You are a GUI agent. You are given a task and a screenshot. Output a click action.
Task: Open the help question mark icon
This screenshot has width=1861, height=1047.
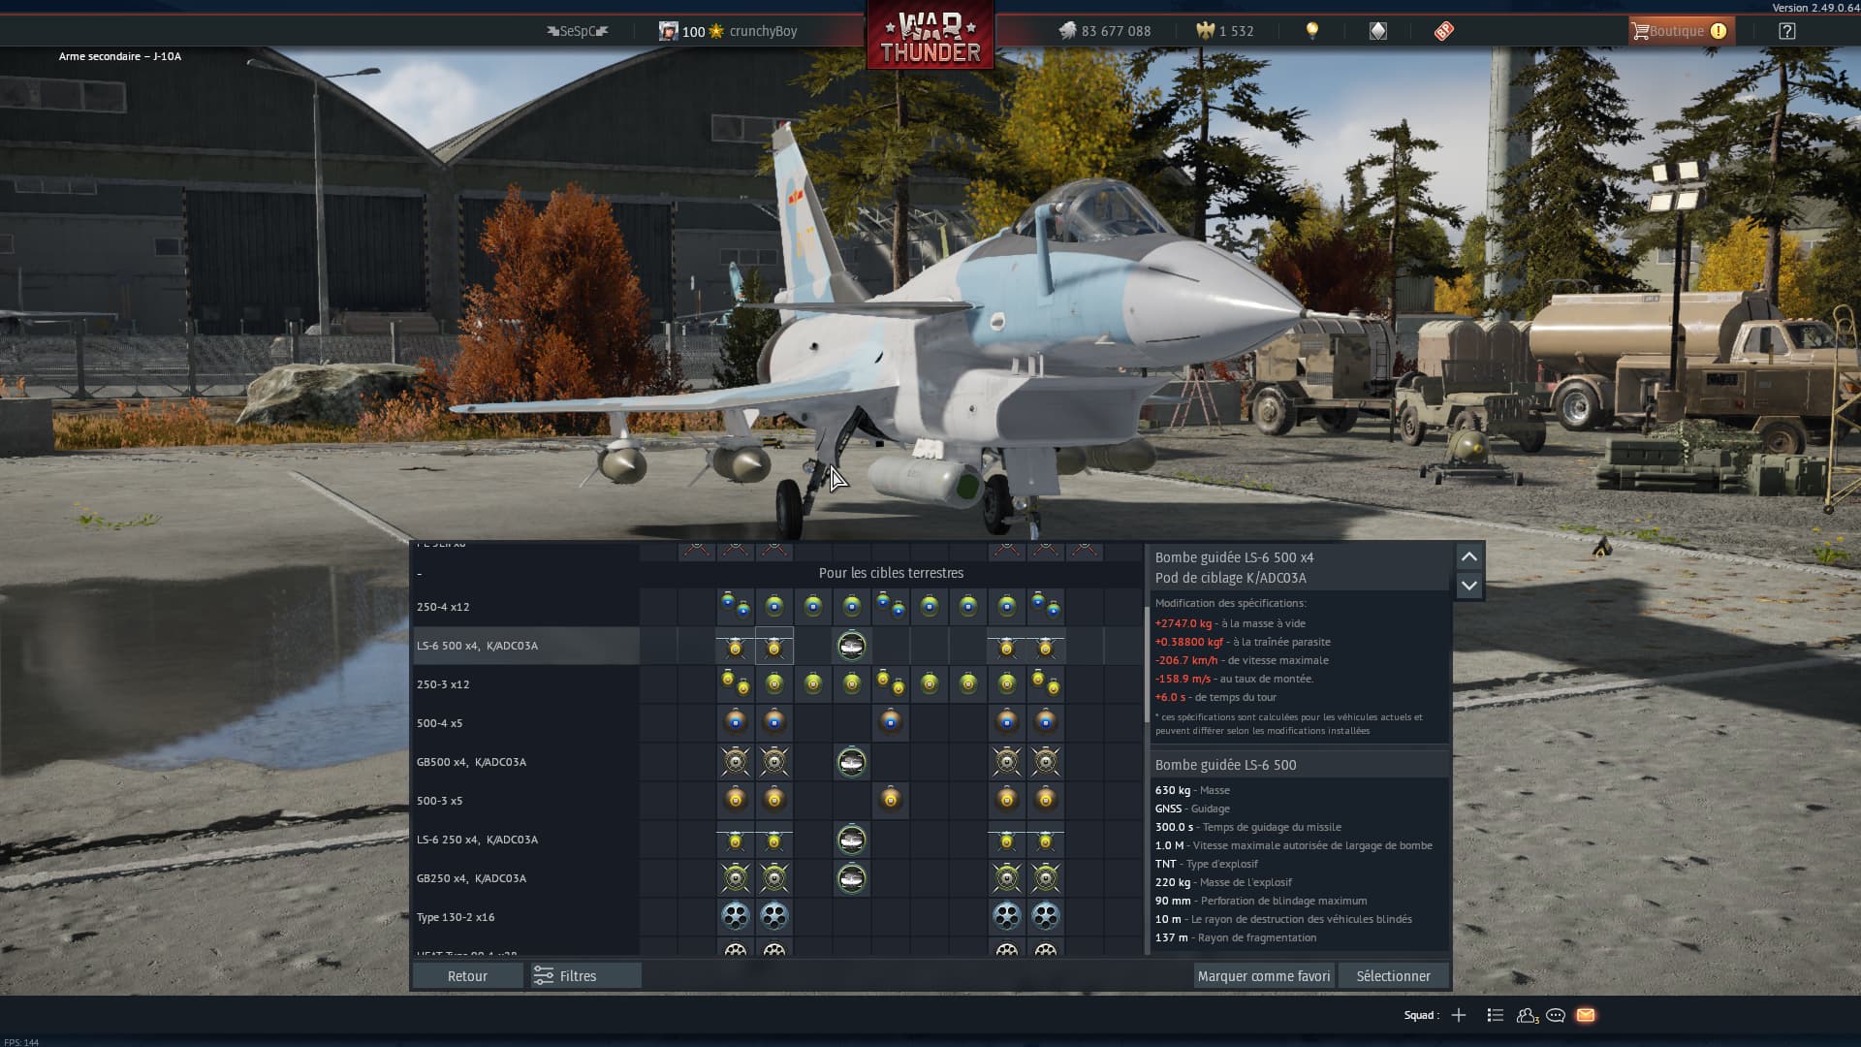pos(1786,31)
